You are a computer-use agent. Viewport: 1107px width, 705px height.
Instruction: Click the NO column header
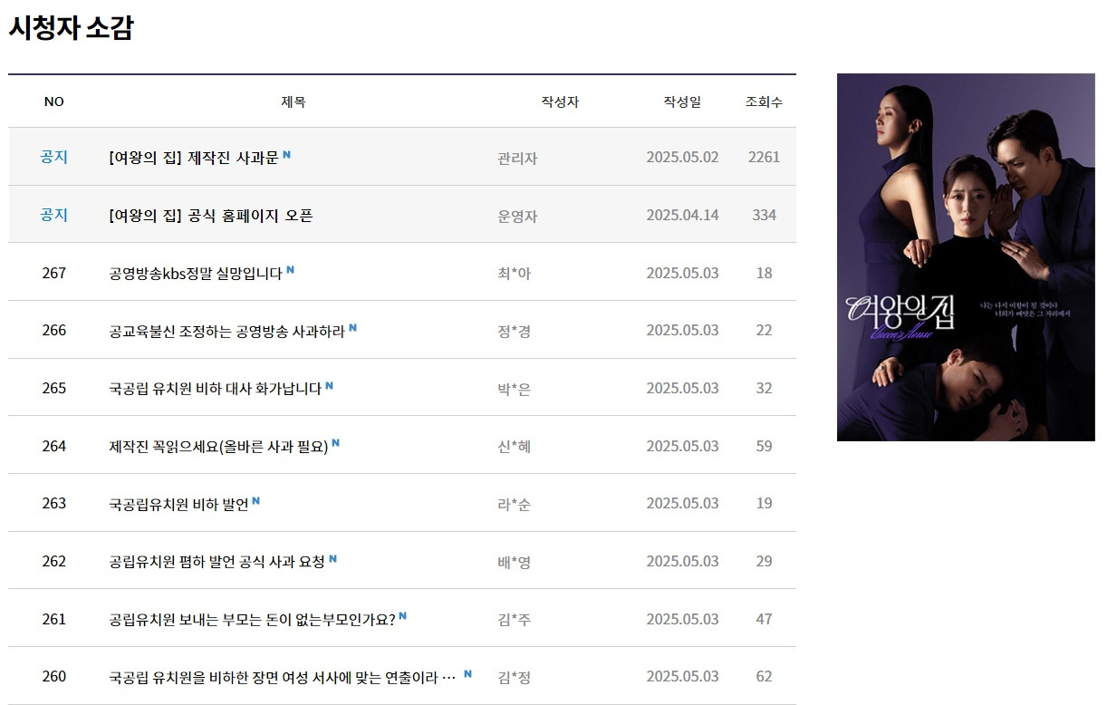point(54,101)
